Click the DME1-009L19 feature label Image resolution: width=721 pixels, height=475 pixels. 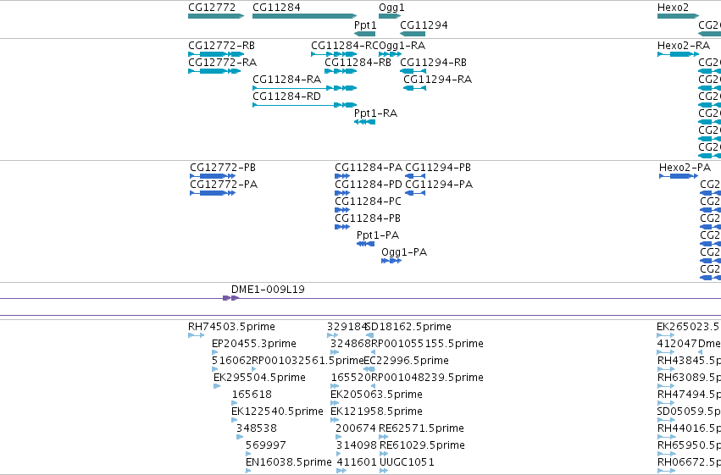click(x=268, y=290)
